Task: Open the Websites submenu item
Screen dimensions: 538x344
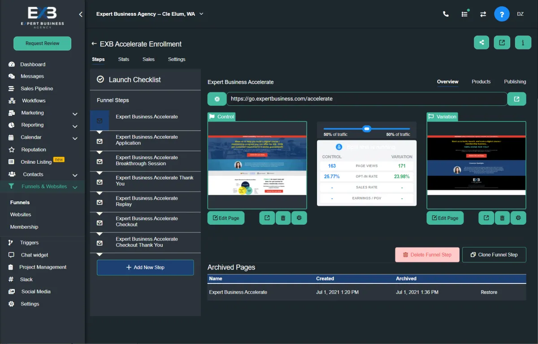Action: click(21, 214)
